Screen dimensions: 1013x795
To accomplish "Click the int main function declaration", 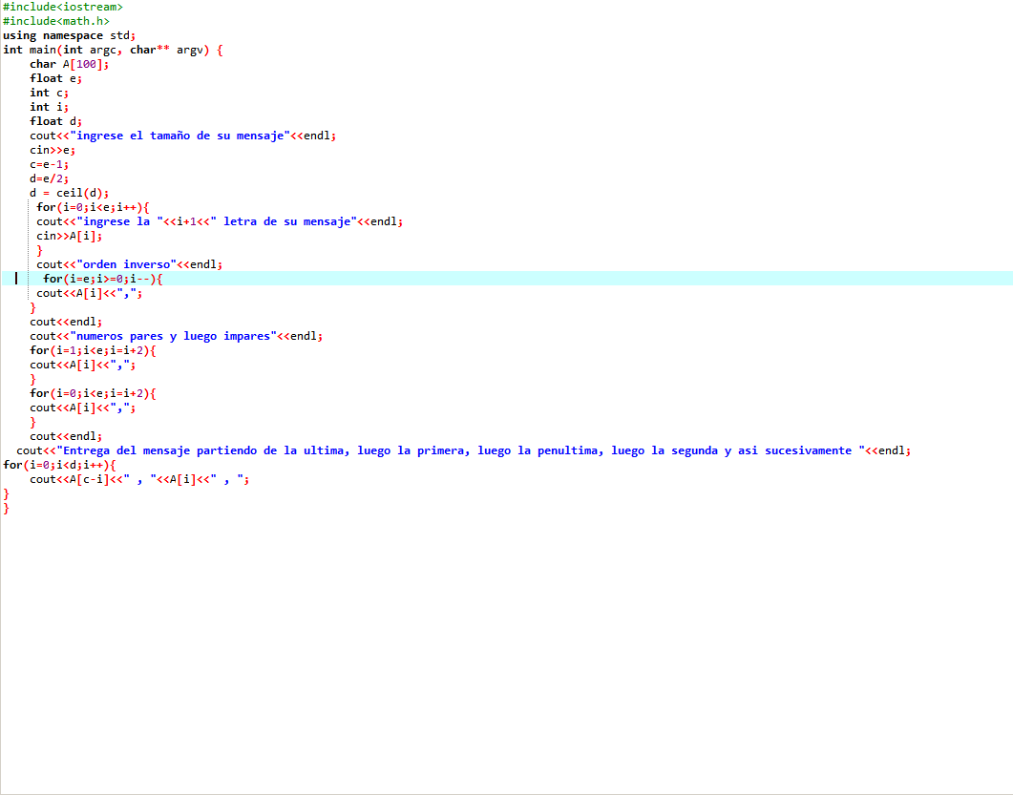I will click(113, 50).
